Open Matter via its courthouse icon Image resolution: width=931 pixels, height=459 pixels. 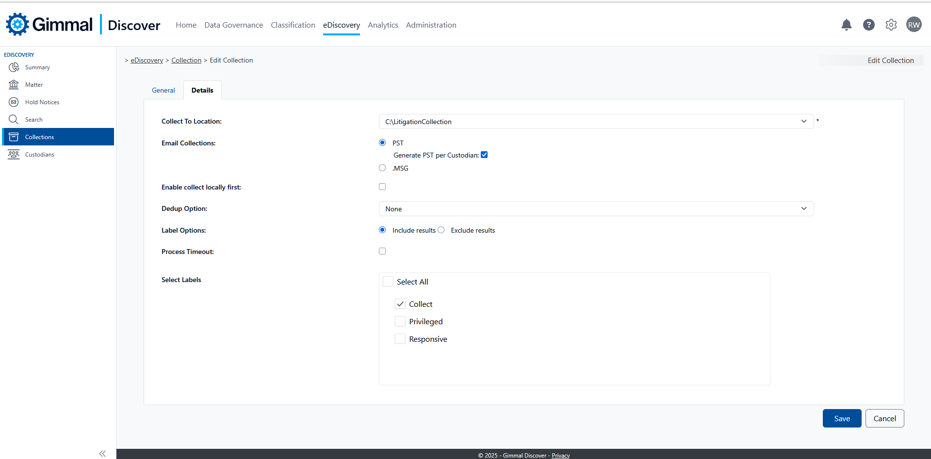pos(14,85)
